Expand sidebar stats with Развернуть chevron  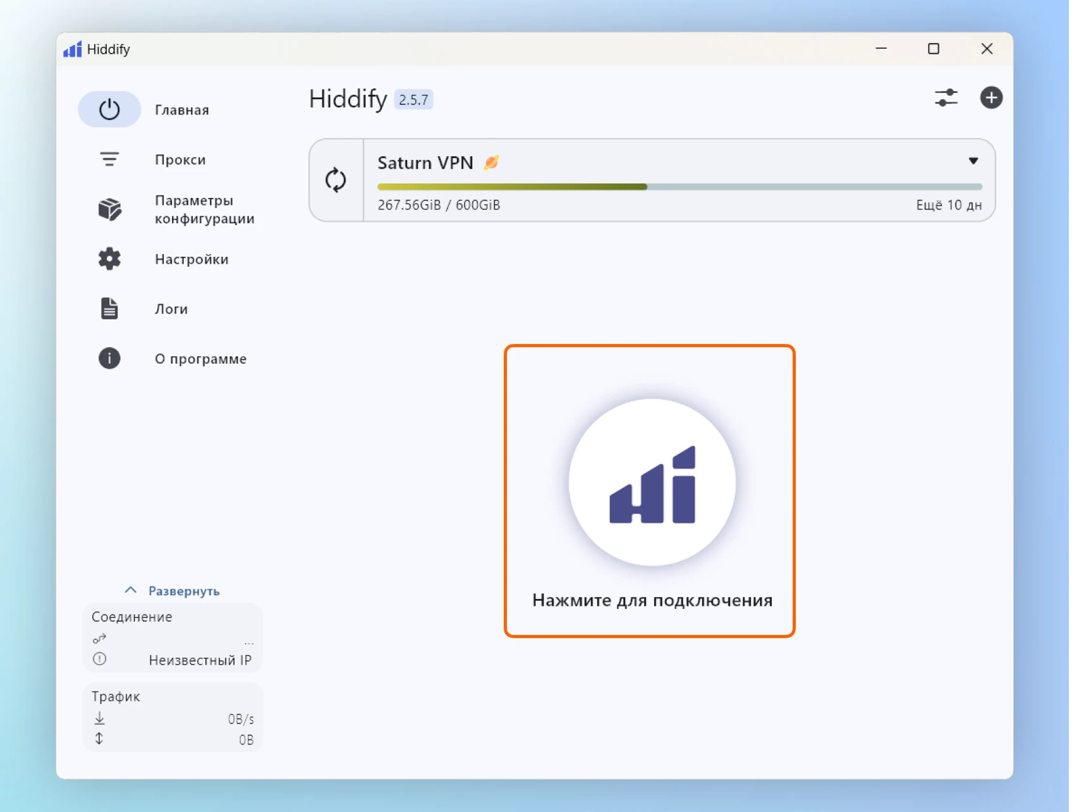(131, 591)
